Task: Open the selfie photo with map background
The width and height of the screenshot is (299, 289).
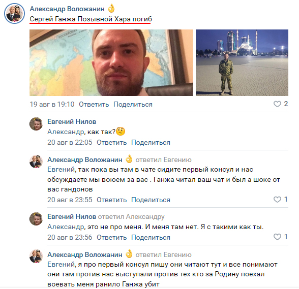Action: tap(111, 62)
